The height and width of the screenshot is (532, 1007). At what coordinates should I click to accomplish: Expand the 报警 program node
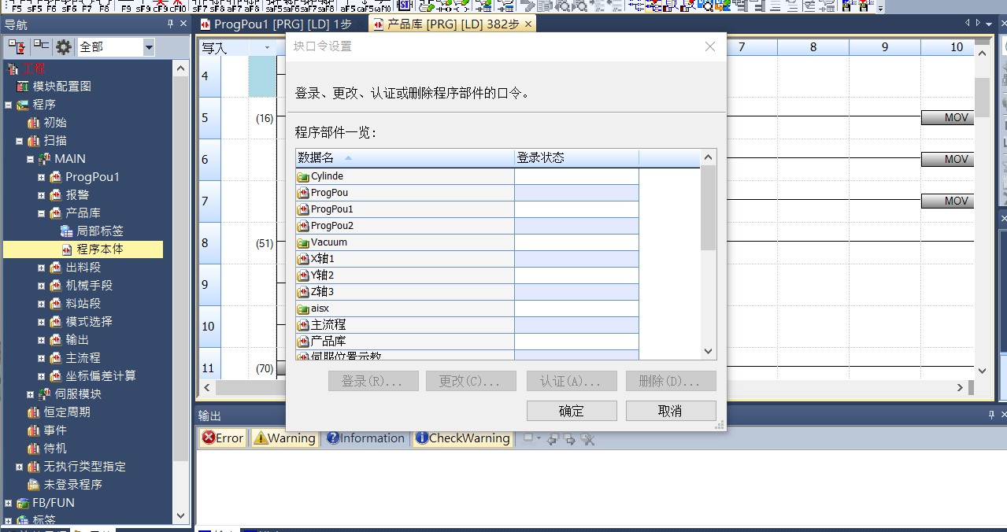(x=42, y=195)
